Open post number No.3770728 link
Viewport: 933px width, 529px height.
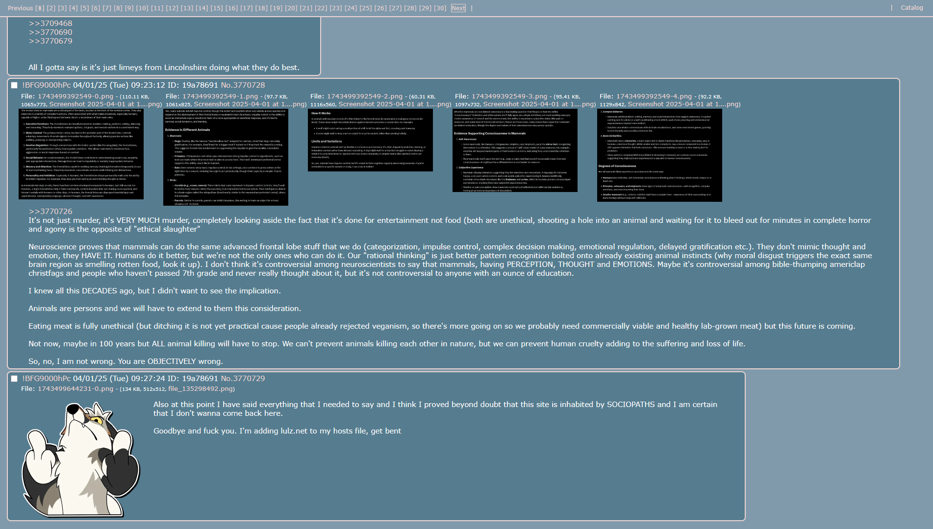(x=243, y=85)
